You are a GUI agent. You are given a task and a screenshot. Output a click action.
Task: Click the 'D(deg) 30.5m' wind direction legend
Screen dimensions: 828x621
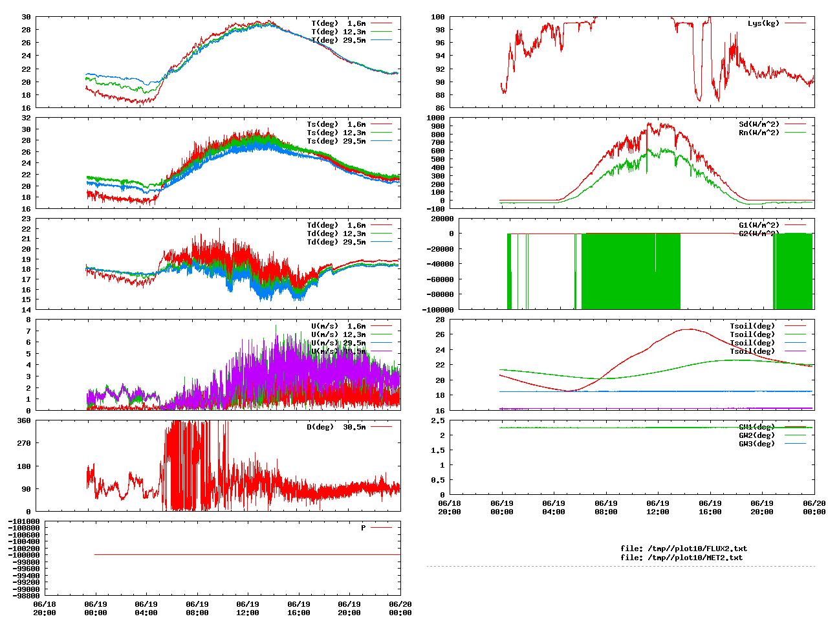click(x=336, y=427)
